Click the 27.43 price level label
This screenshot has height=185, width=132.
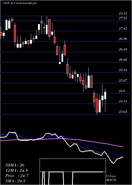pos(123,29)
